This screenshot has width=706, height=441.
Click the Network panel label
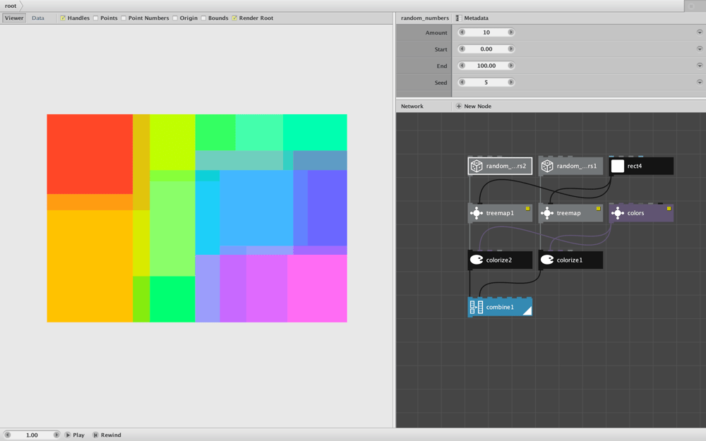pyautogui.click(x=412, y=107)
